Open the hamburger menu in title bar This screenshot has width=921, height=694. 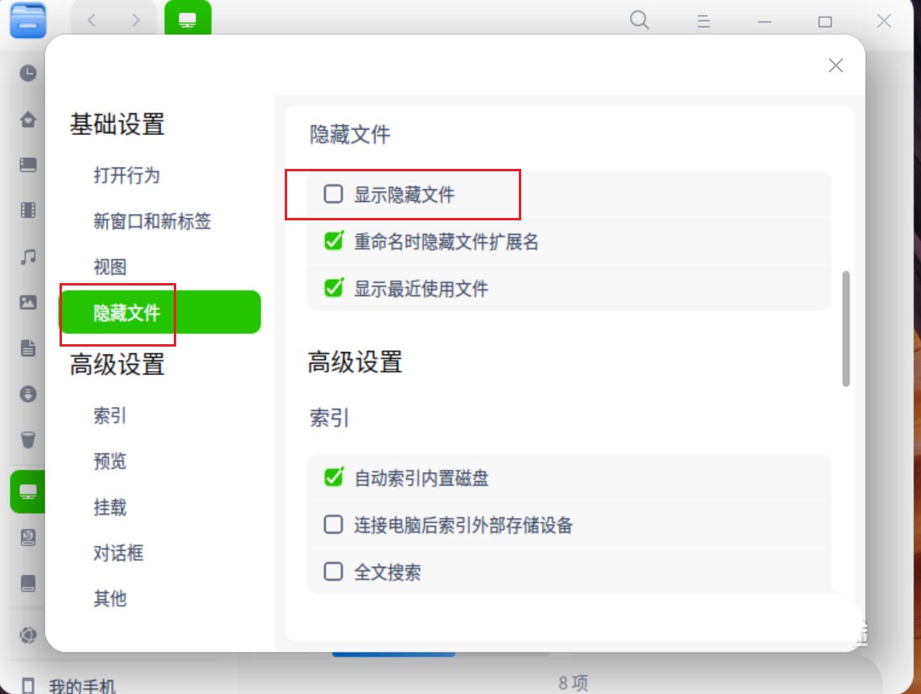703,22
